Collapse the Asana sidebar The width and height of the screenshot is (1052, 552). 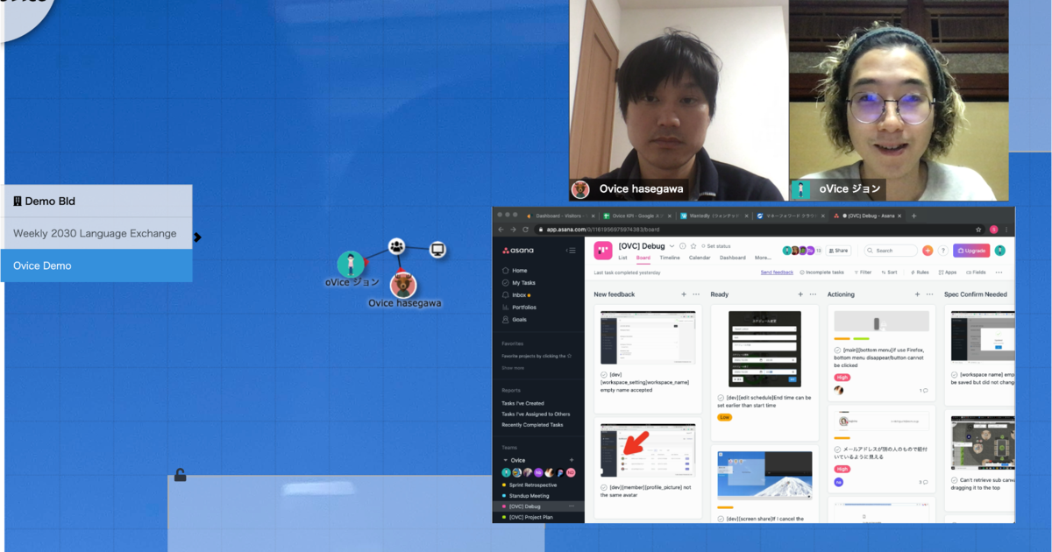click(x=571, y=251)
